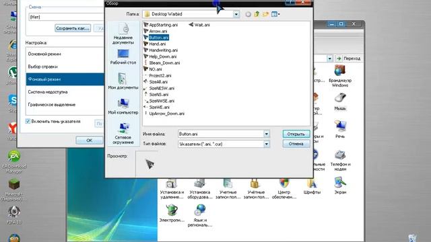Open FIFA 10 desktop shortcut

[13, 215]
